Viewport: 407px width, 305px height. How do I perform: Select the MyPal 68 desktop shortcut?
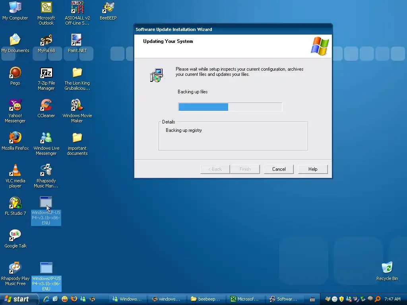tap(46, 43)
